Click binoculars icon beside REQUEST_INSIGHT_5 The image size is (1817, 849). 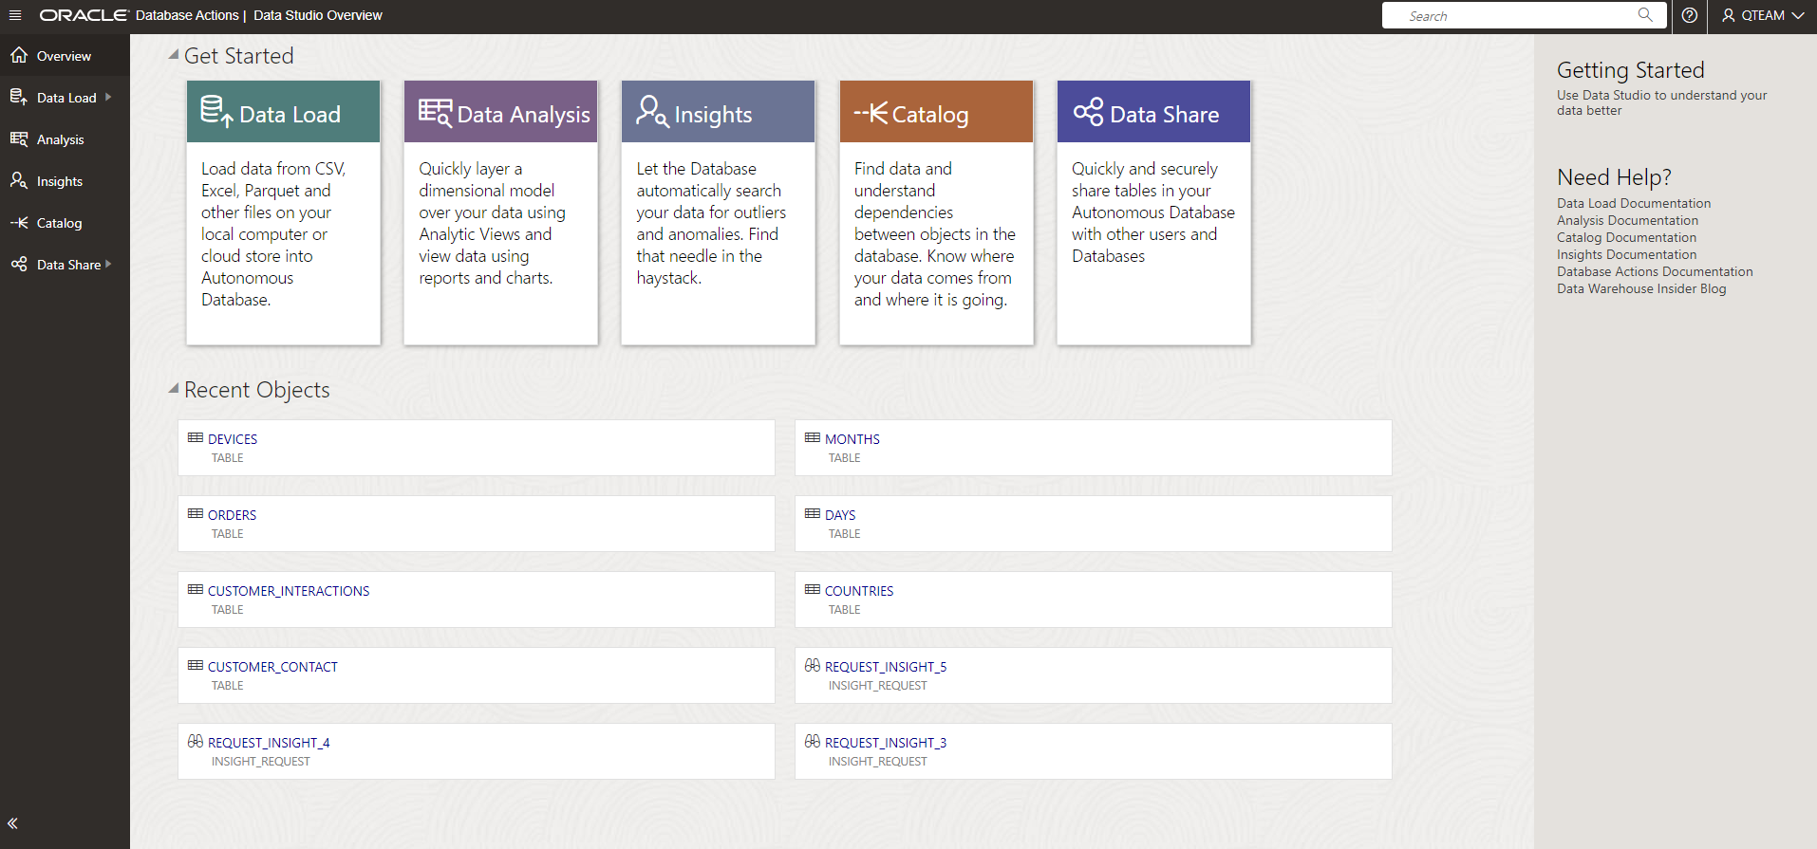point(813,666)
